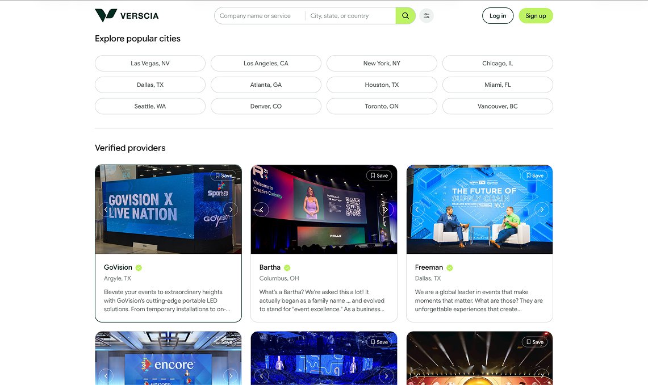Click GoVision description 'Elevate your events'
Image resolution: width=648 pixels, height=385 pixels.
(x=167, y=301)
